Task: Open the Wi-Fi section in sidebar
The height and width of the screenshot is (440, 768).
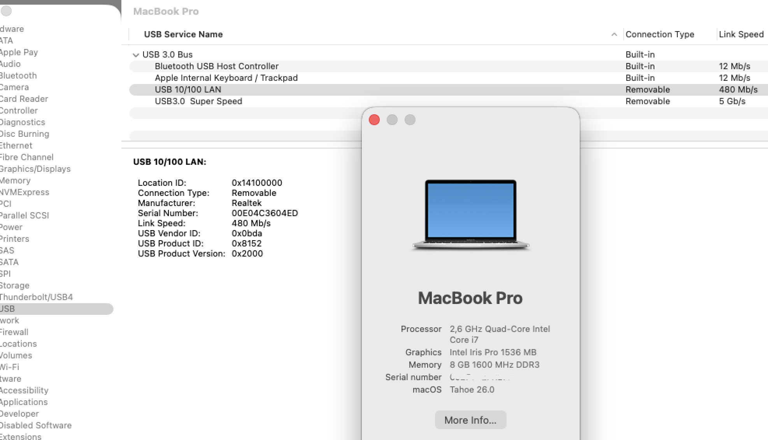Action: pyautogui.click(x=9, y=367)
